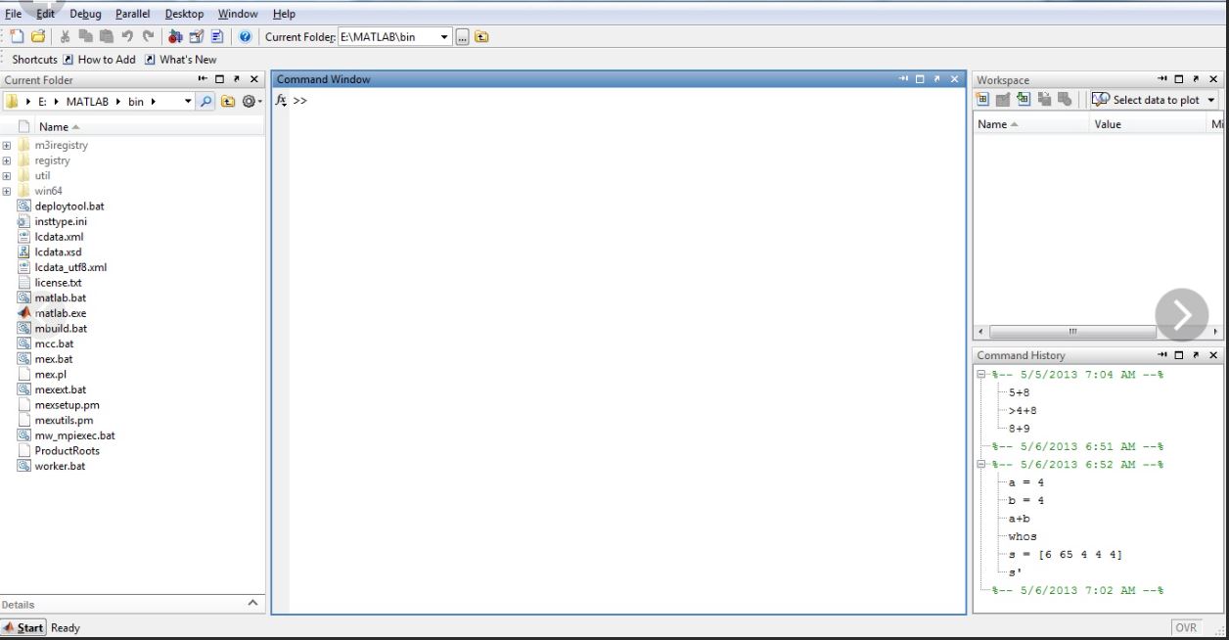Screen dimensions: 1229x640
Task: Open the File menu
Action: click(x=13, y=14)
